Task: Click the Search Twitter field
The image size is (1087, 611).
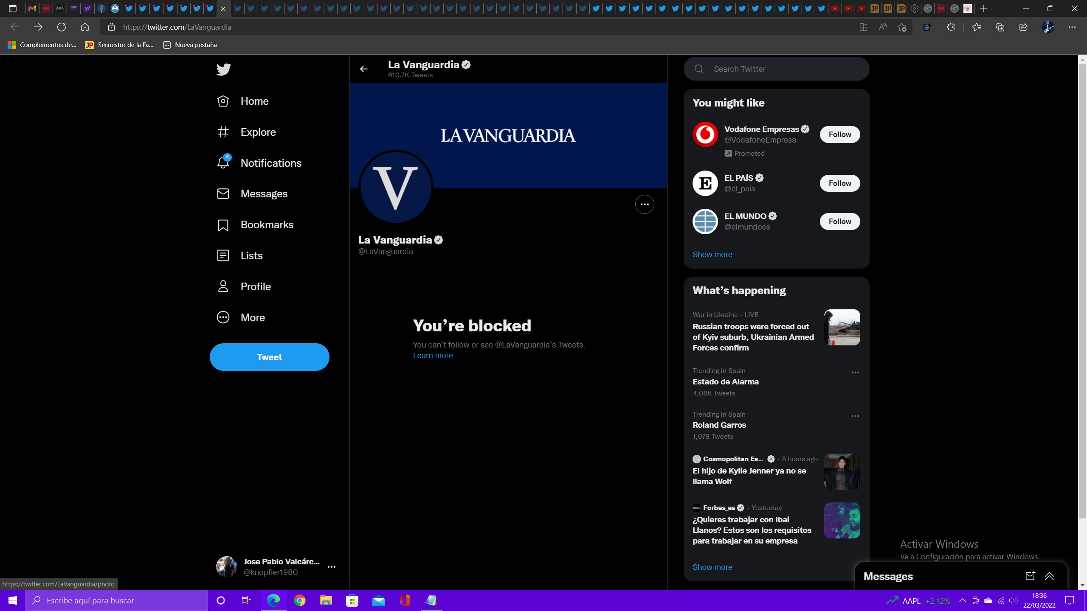Action: point(776,69)
